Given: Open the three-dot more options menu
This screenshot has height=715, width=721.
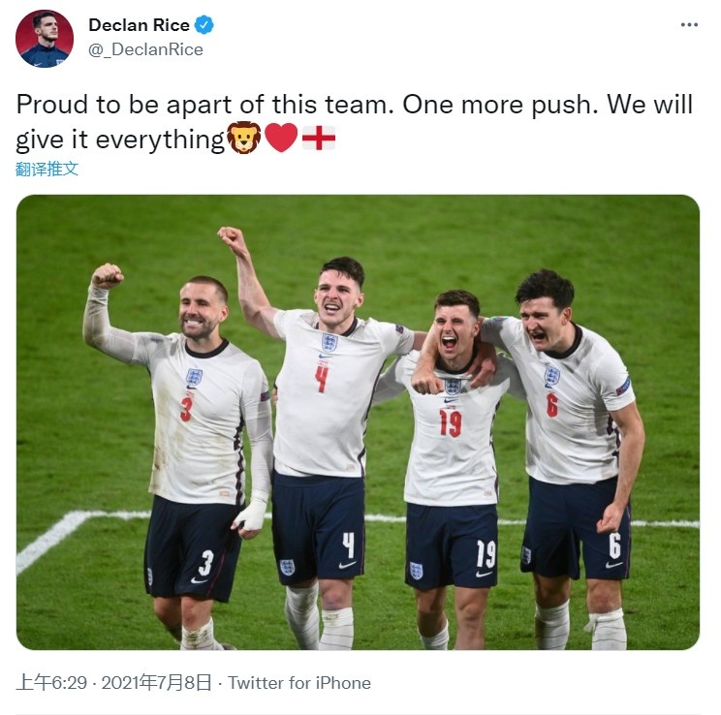Looking at the screenshot, I should click(x=689, y=25).
